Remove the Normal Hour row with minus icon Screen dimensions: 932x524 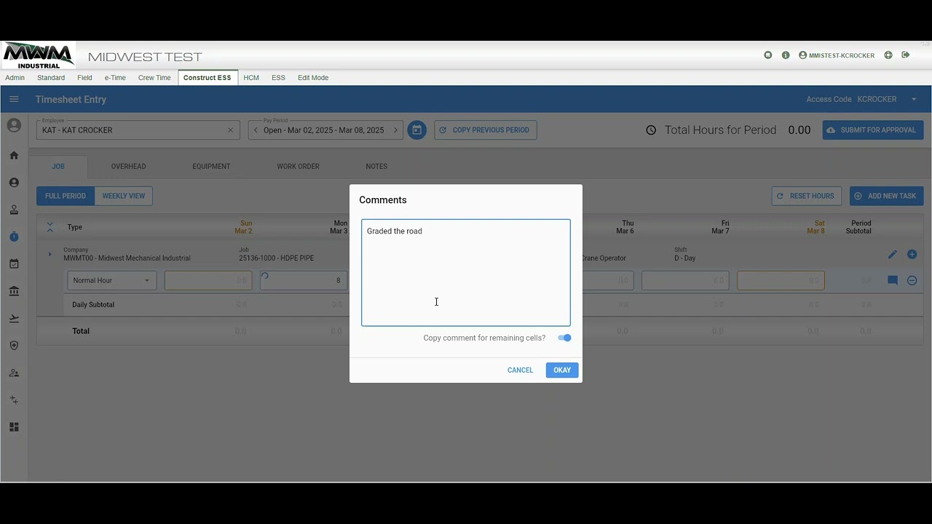coord(912,280)
